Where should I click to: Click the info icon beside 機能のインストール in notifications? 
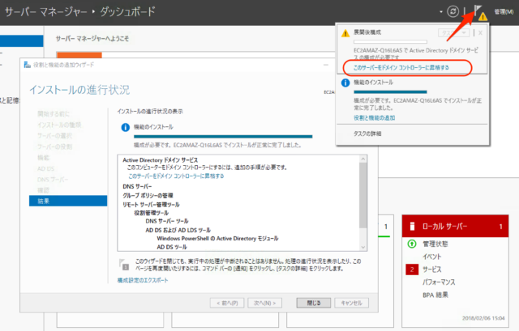[345, 83]
